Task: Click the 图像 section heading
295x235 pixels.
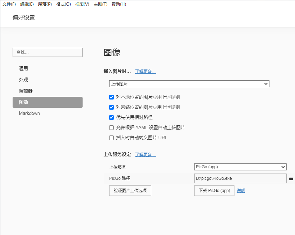Action: point(112,52)
